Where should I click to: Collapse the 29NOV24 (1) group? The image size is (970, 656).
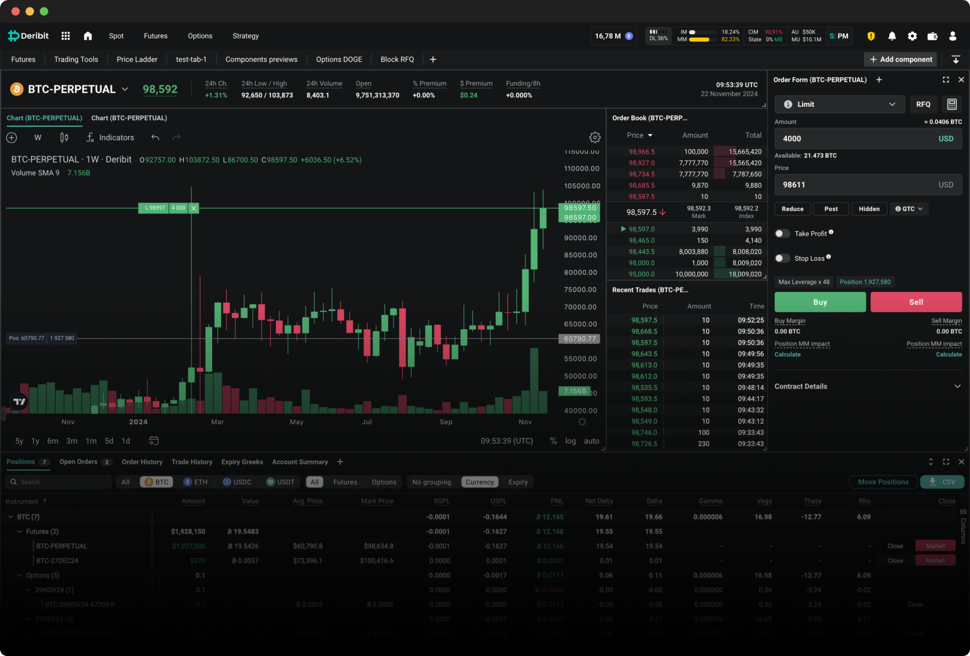point(28,590)
